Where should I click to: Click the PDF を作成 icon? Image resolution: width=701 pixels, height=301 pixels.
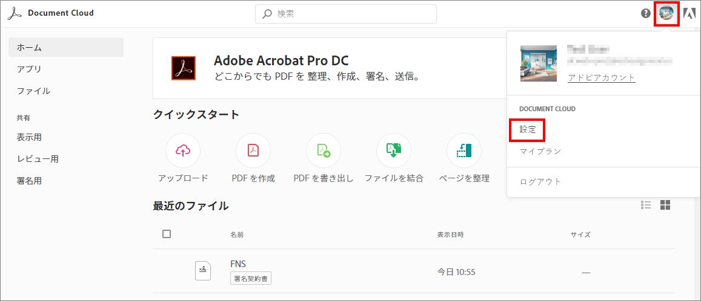[x=253, y=150]
